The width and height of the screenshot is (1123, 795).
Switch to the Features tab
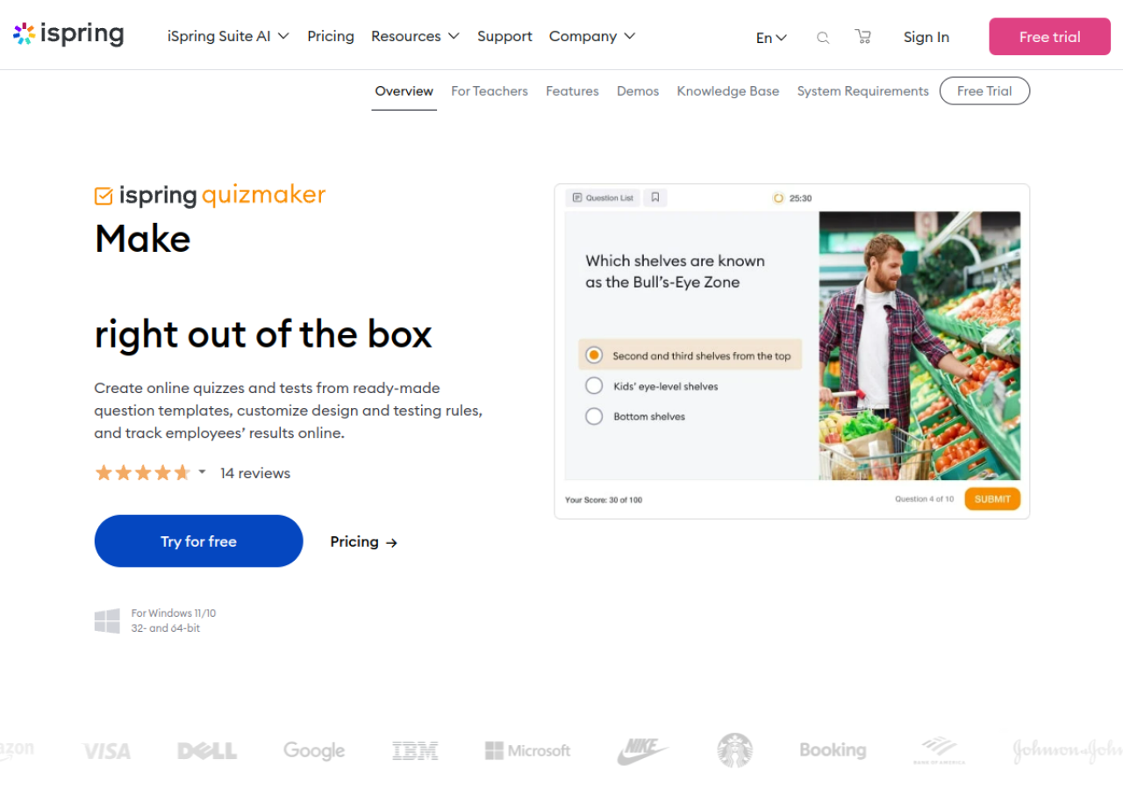[572, 91]
